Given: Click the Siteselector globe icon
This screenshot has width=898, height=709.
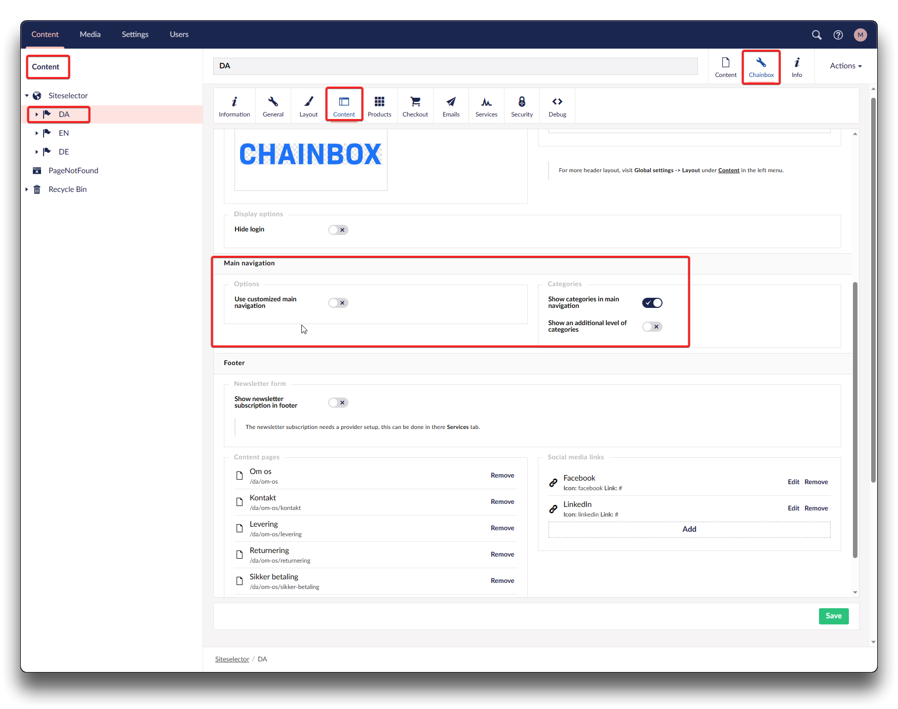Looking at the screenshot, I should 37,96.
